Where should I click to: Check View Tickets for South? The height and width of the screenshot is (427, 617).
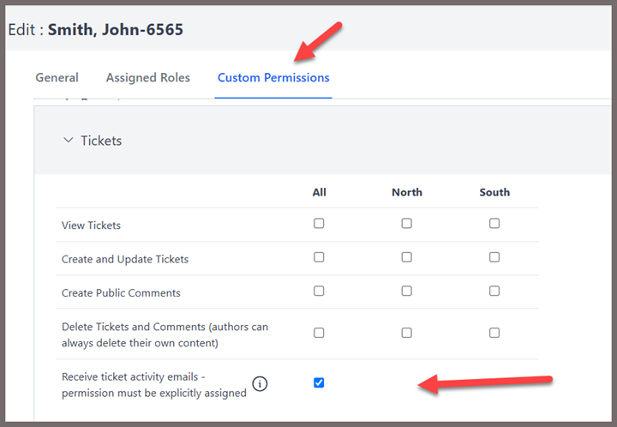[x=494, y=224]
